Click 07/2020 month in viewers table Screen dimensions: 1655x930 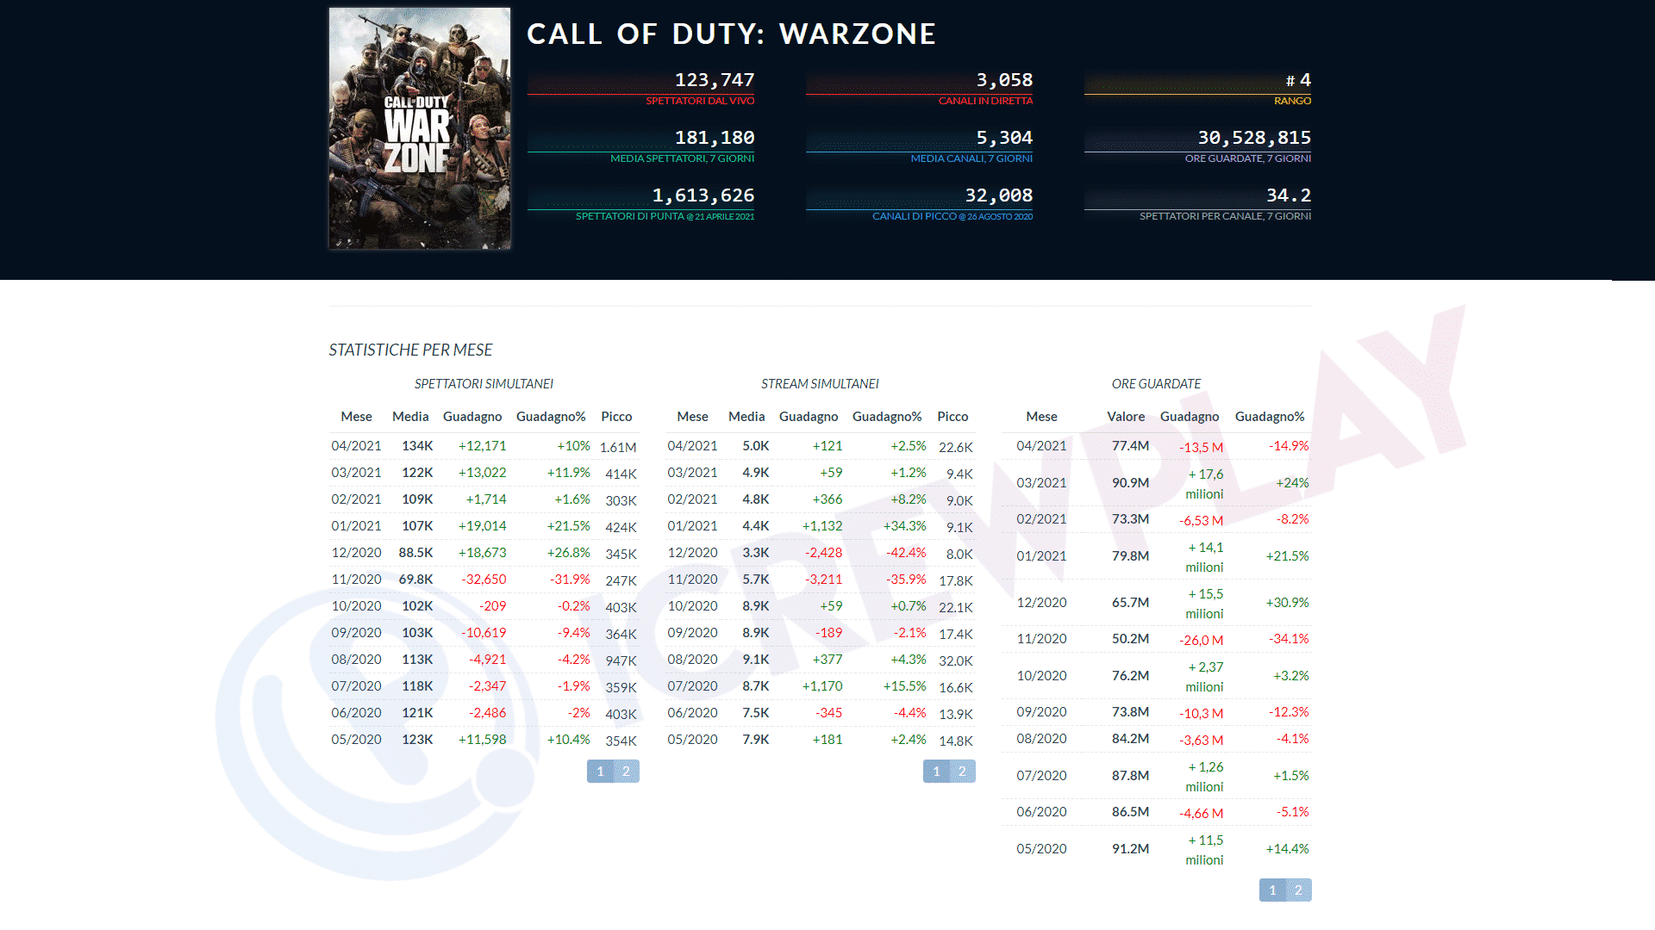(x=356, y=686)
